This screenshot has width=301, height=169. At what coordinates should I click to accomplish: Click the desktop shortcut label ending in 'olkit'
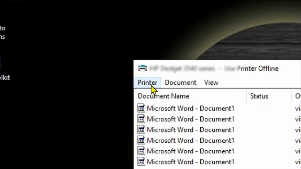pyautogui.click(x=5, y=78)
